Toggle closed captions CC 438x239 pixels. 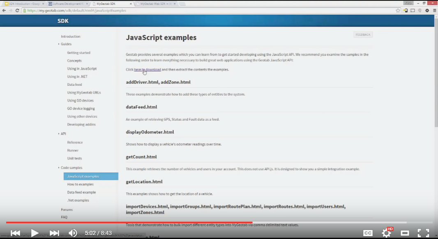point(368,233)
